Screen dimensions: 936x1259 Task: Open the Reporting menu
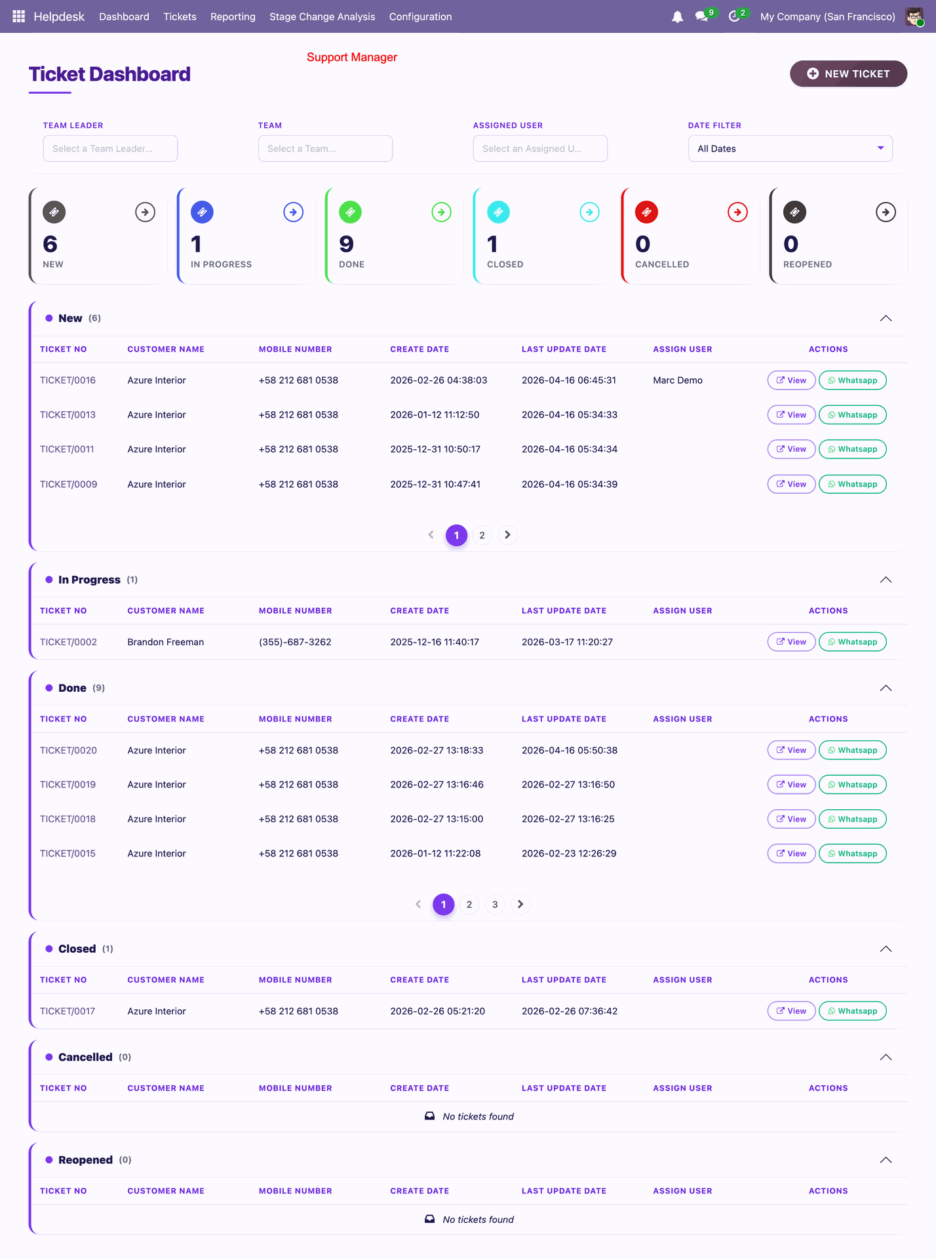tap(233, 16)
